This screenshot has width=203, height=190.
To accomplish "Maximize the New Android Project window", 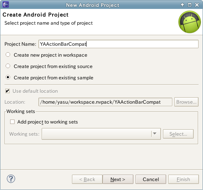I will pyautogui.click(x=190, y=5).
